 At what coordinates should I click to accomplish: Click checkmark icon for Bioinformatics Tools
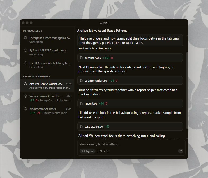pos(25,109)
